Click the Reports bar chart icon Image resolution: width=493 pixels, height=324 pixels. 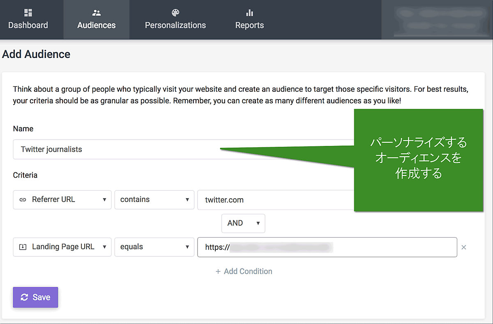click(x=249, y=13)
